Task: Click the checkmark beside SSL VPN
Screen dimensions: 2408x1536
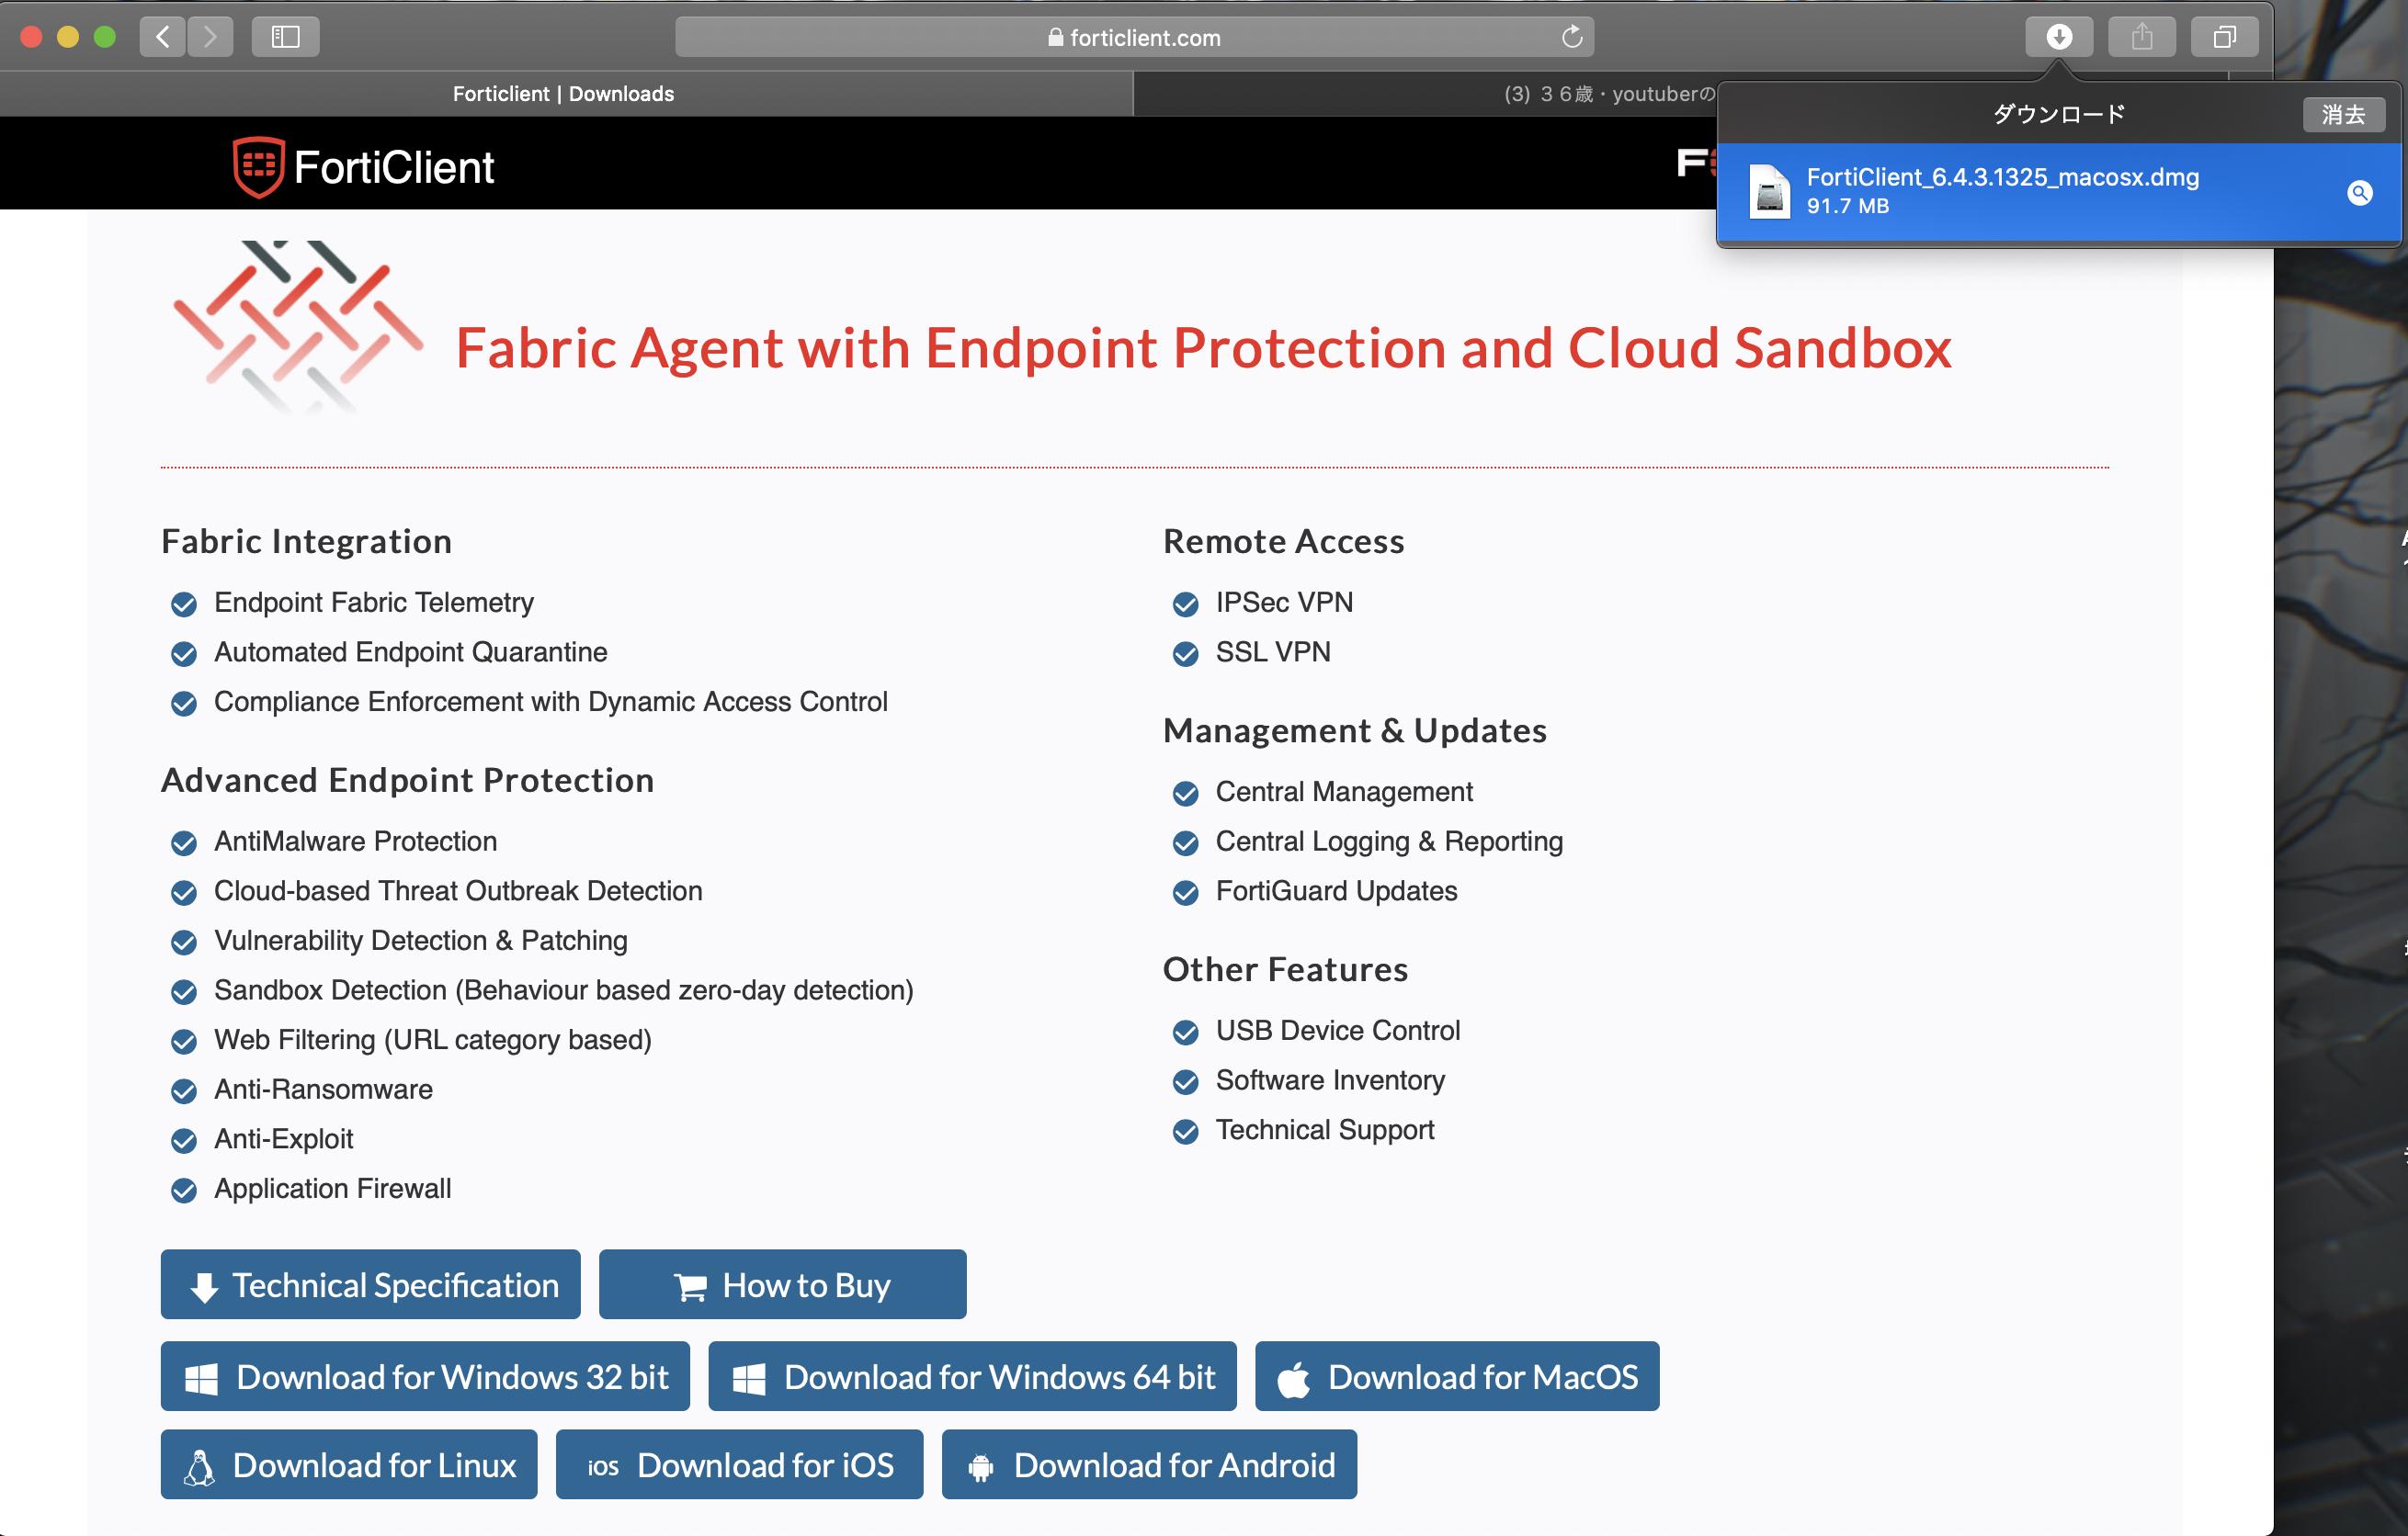Action: coord(1185,653)
